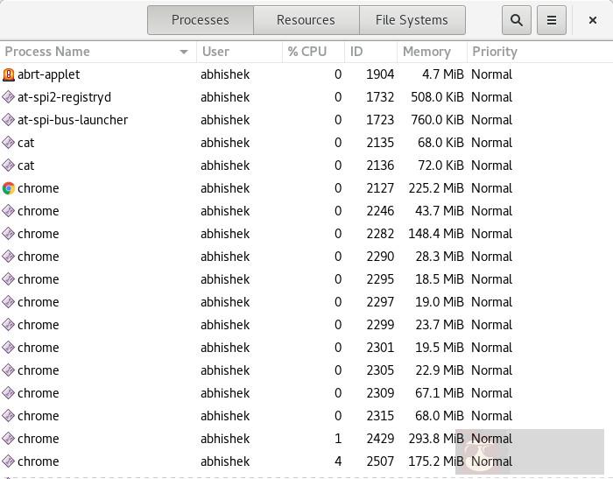Click the search magnifier icon

pyautogui.click(x=517, y=20)
